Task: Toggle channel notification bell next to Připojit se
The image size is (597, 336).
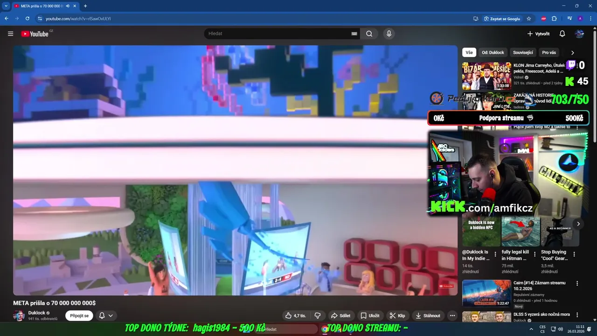Action: coord(102,315)
